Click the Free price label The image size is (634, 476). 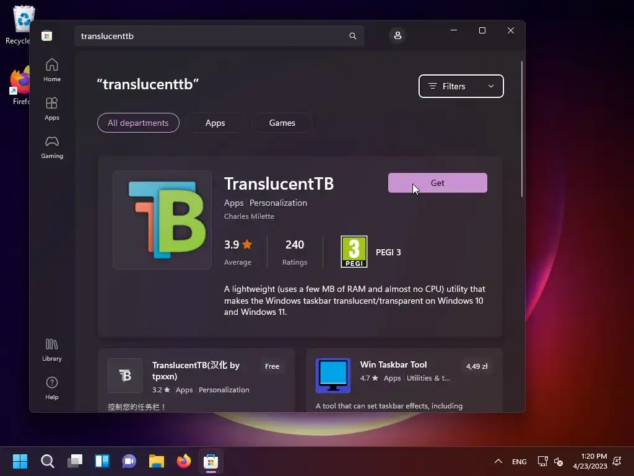coord(272,366)
